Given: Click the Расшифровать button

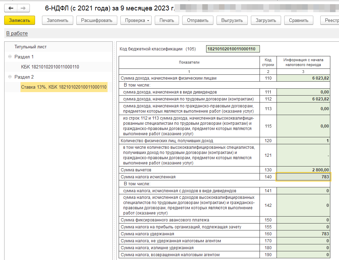Looking at the screenshot, I should (97, 21).
